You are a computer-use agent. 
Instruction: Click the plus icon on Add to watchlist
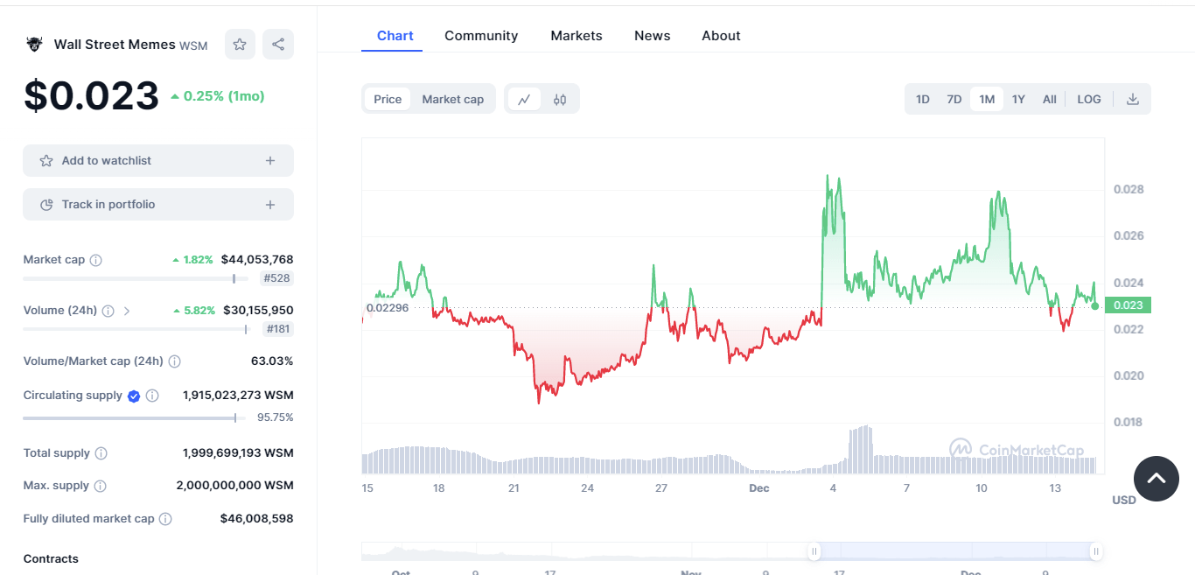click(270, 161)
